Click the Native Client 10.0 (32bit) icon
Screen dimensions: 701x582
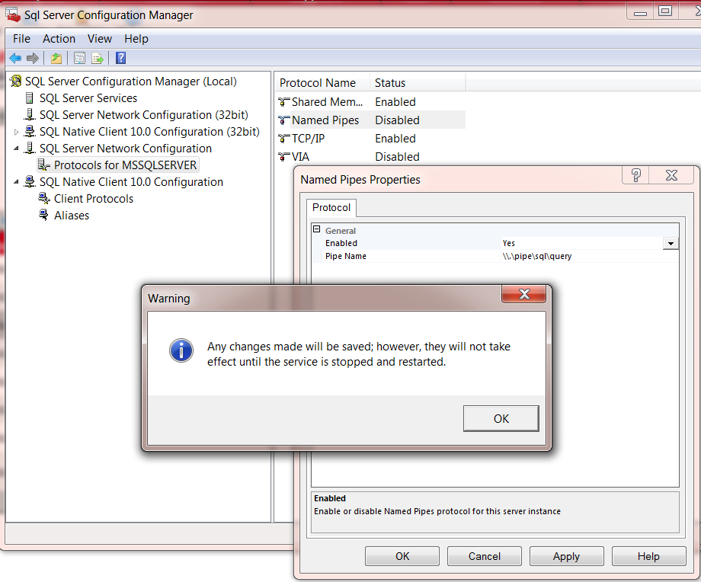[30, 132]
